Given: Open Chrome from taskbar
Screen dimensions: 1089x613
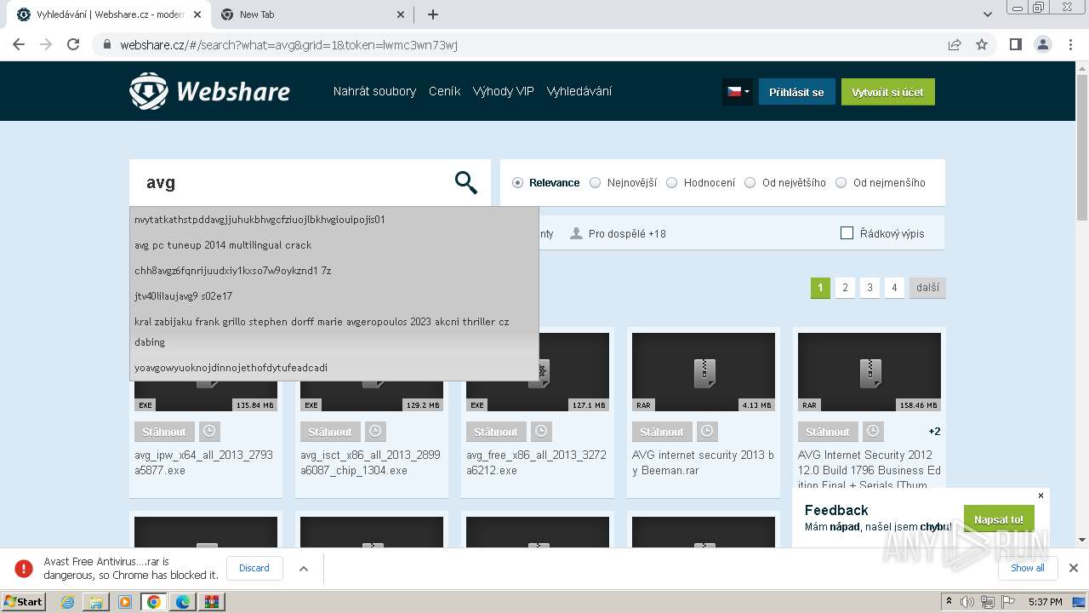Looking at the screenshot, I should click(154, 602).
